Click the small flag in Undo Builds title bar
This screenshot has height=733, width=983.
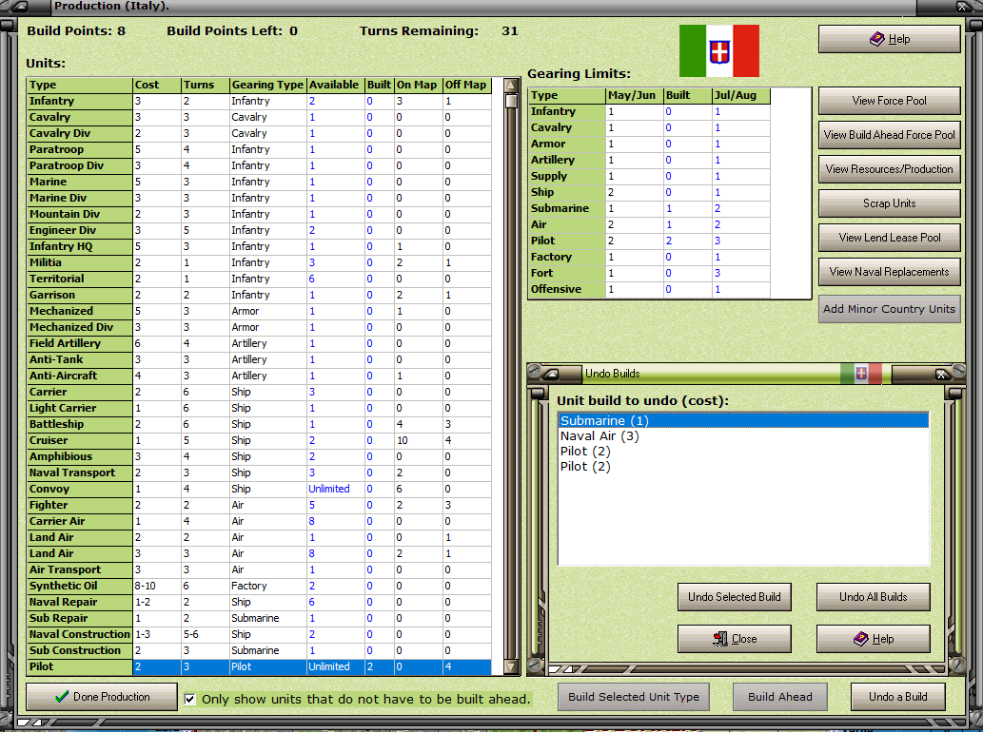coord(861,374)
